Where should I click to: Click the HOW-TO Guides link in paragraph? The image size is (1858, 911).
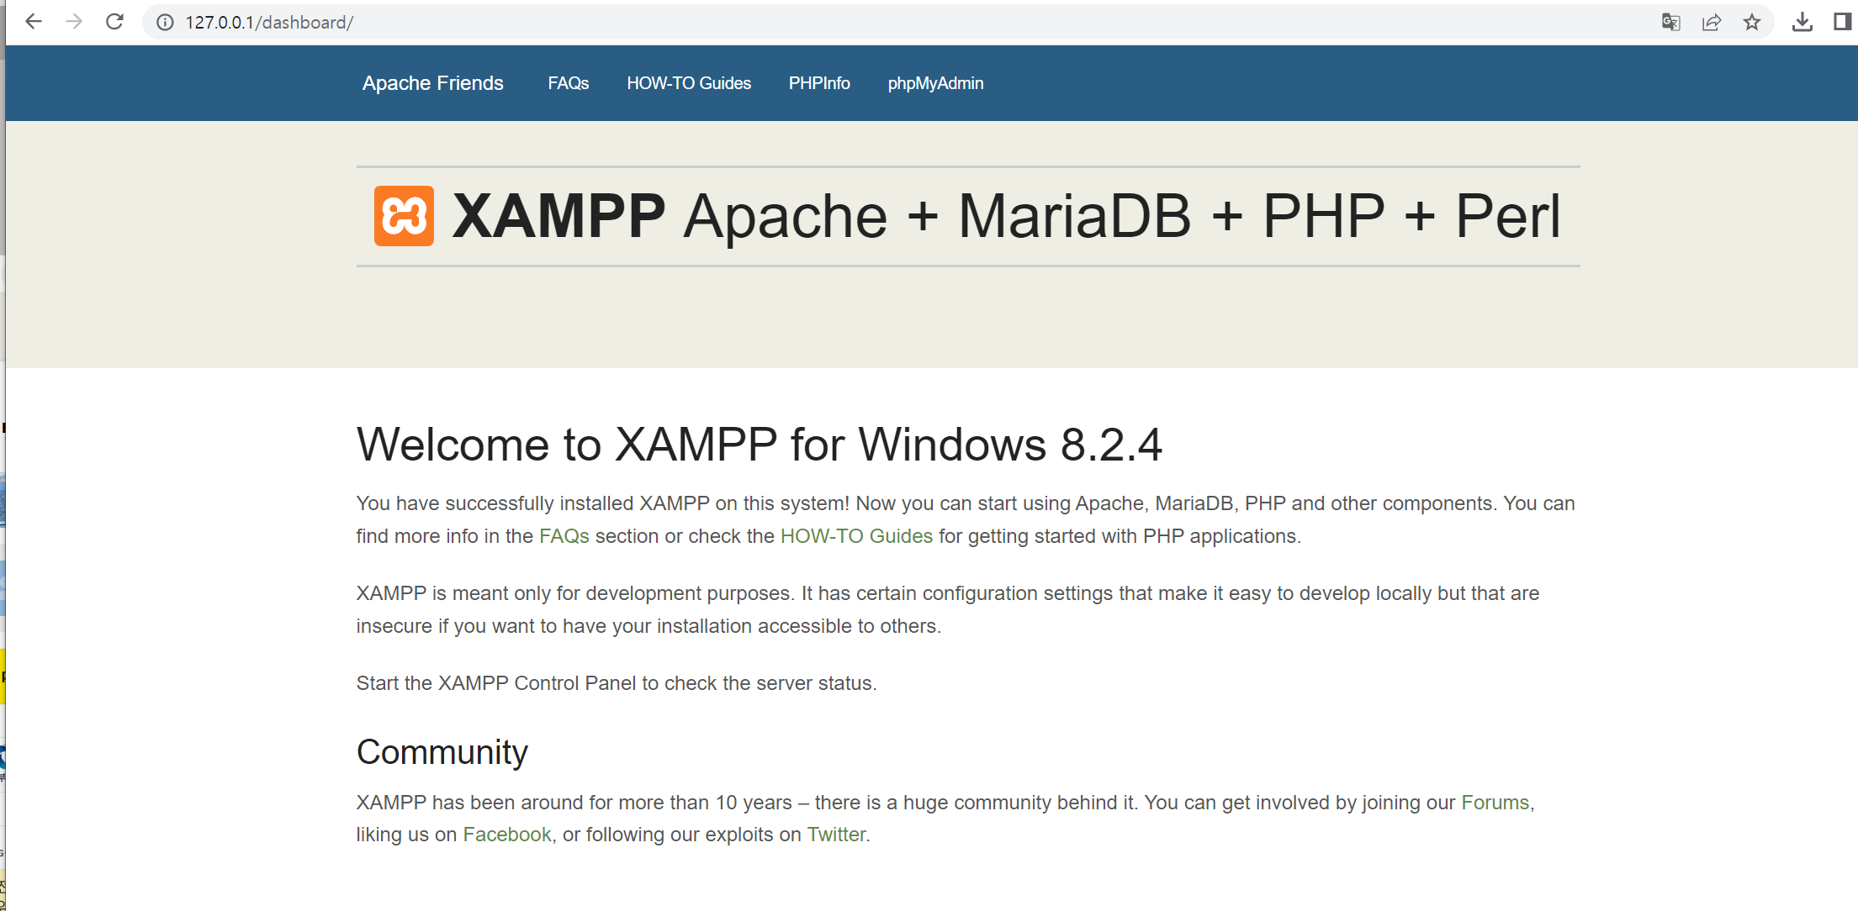[855, 536]
